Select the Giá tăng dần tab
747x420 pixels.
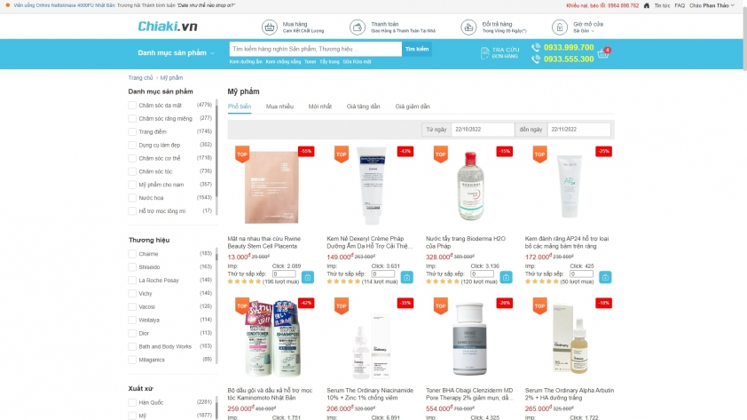point(363,107)
